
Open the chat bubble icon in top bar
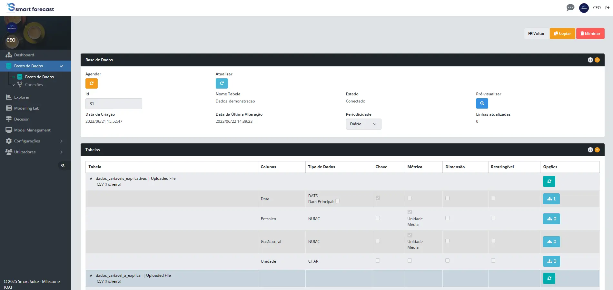click(570, 7)
